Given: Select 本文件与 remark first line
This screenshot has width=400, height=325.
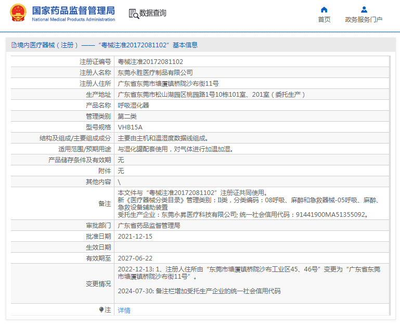Looking at the screenshot, I should [x=192, y=193].
